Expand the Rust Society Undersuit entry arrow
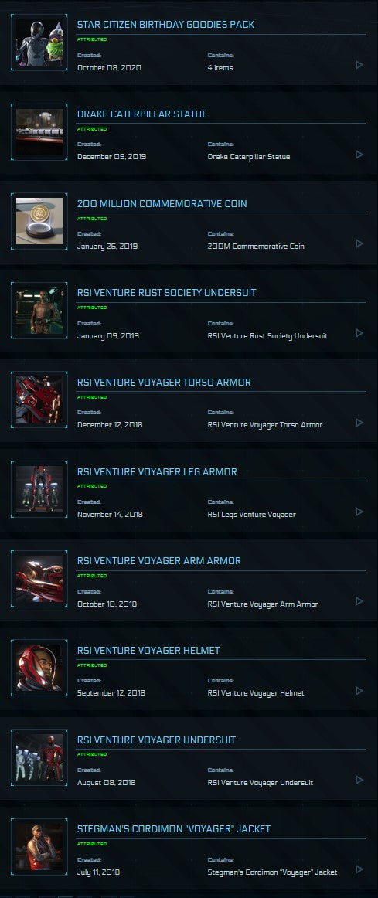378x898 pixels. point(359,333)
